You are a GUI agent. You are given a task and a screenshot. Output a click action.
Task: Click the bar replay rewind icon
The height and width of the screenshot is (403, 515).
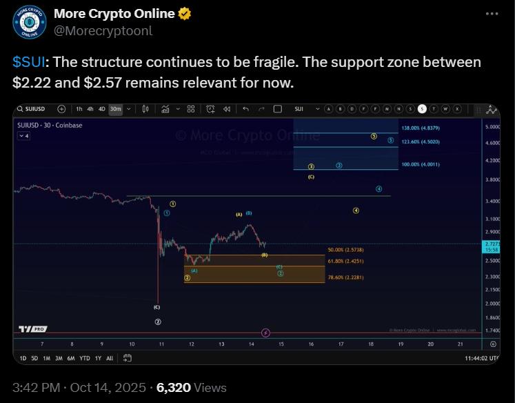(225, 109)
